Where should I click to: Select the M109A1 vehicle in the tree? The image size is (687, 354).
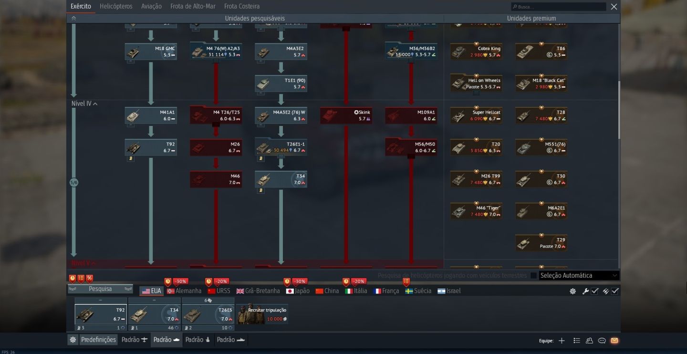point(411,115)
